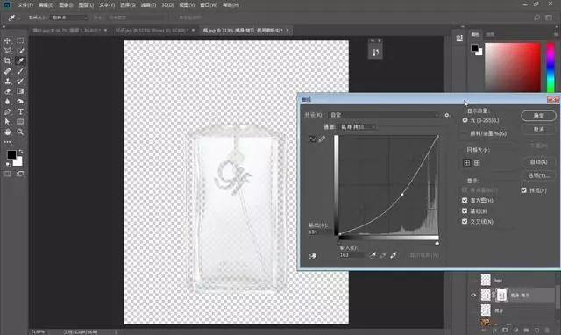Select the Horizontal Type tool
Image resolution: width=561 pixels, height=335 pixels.
20,111
